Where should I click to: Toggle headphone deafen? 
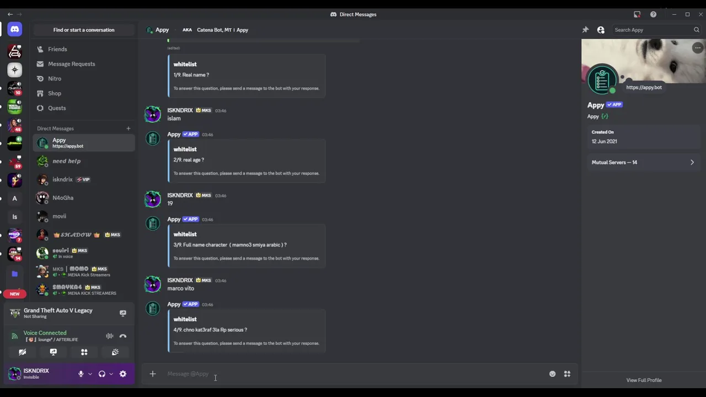tap(101, 374)
